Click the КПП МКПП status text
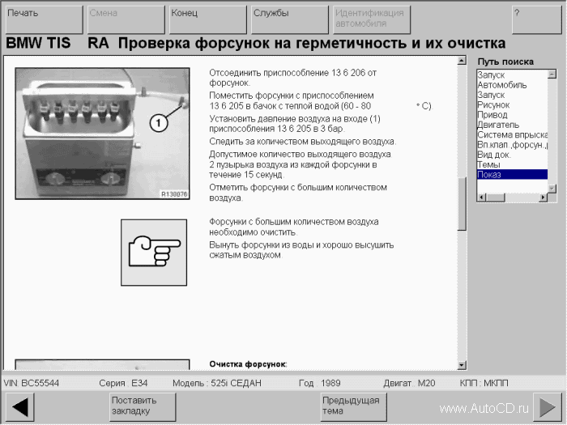This screenshot has width=567, height=425. point(484,383)
